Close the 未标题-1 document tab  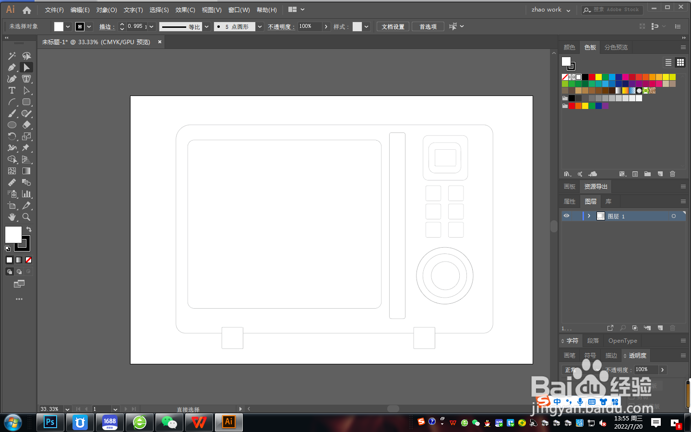tap(160, 42)
